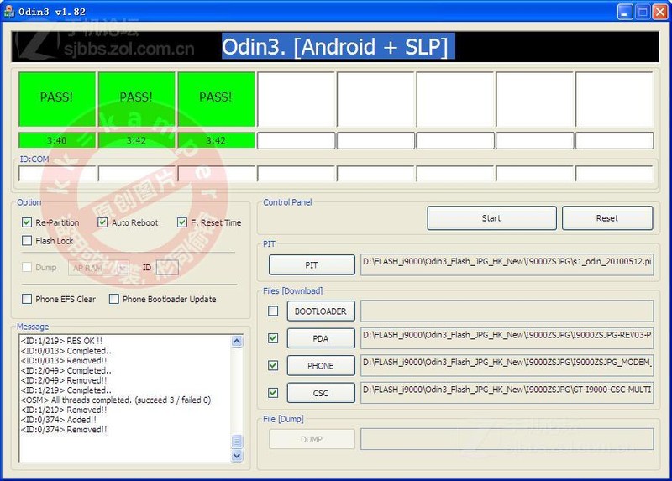This screenshot has width=672, height=481.
Task: Click the first green PASS! status box
Action: [x=57, y=98]
